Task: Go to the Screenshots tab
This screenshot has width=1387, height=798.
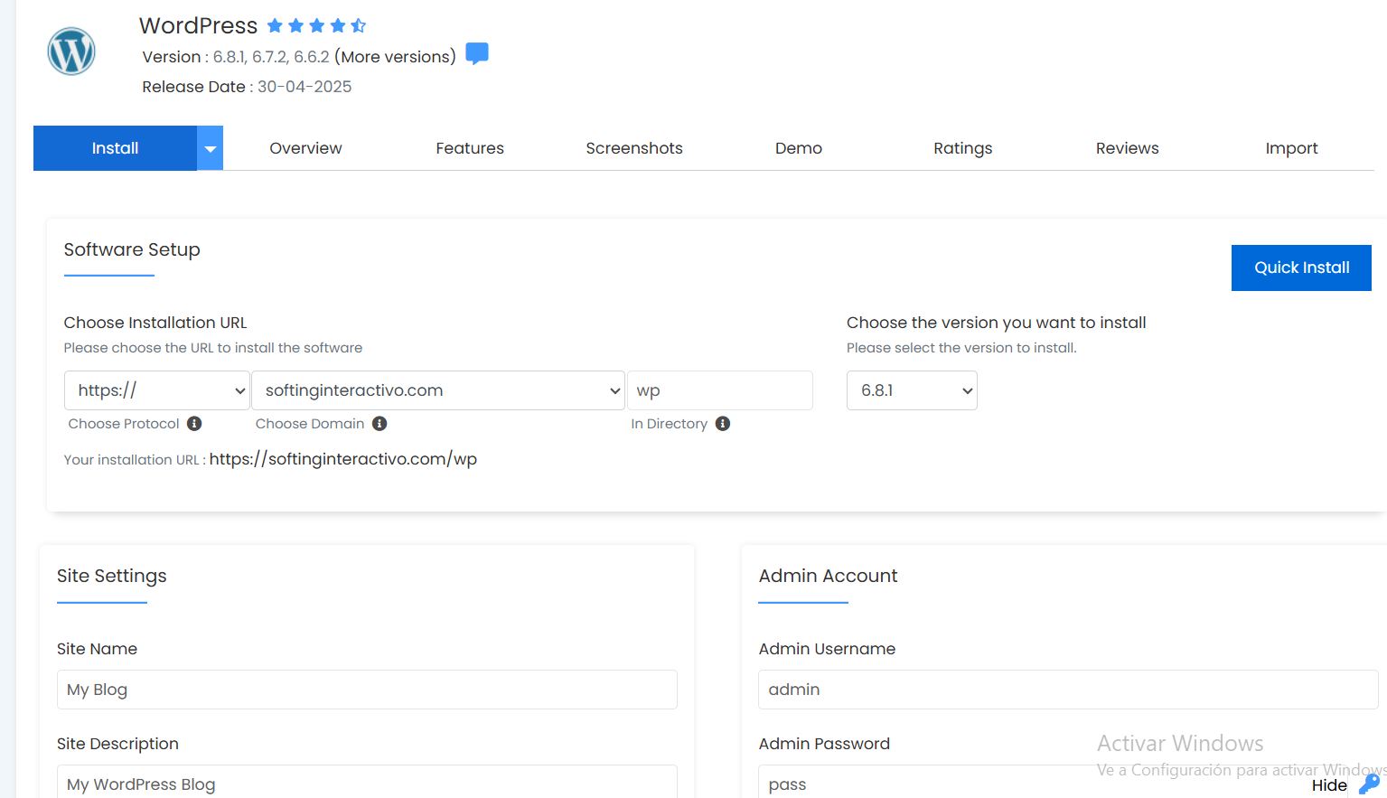Action: 634,148
